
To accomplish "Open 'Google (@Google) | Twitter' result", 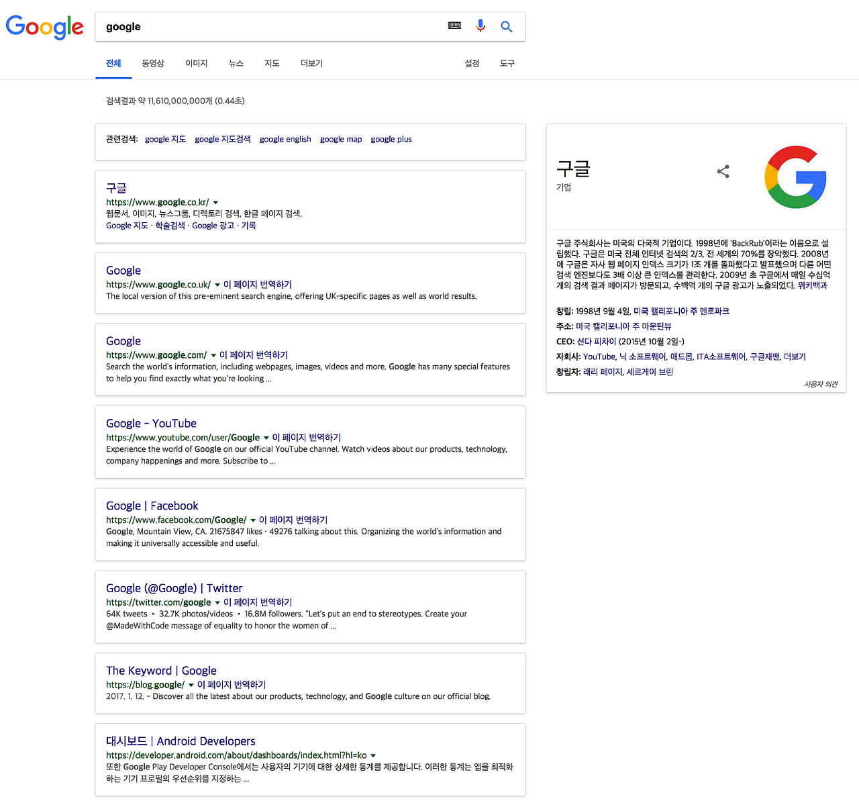I will coord(174,588).
